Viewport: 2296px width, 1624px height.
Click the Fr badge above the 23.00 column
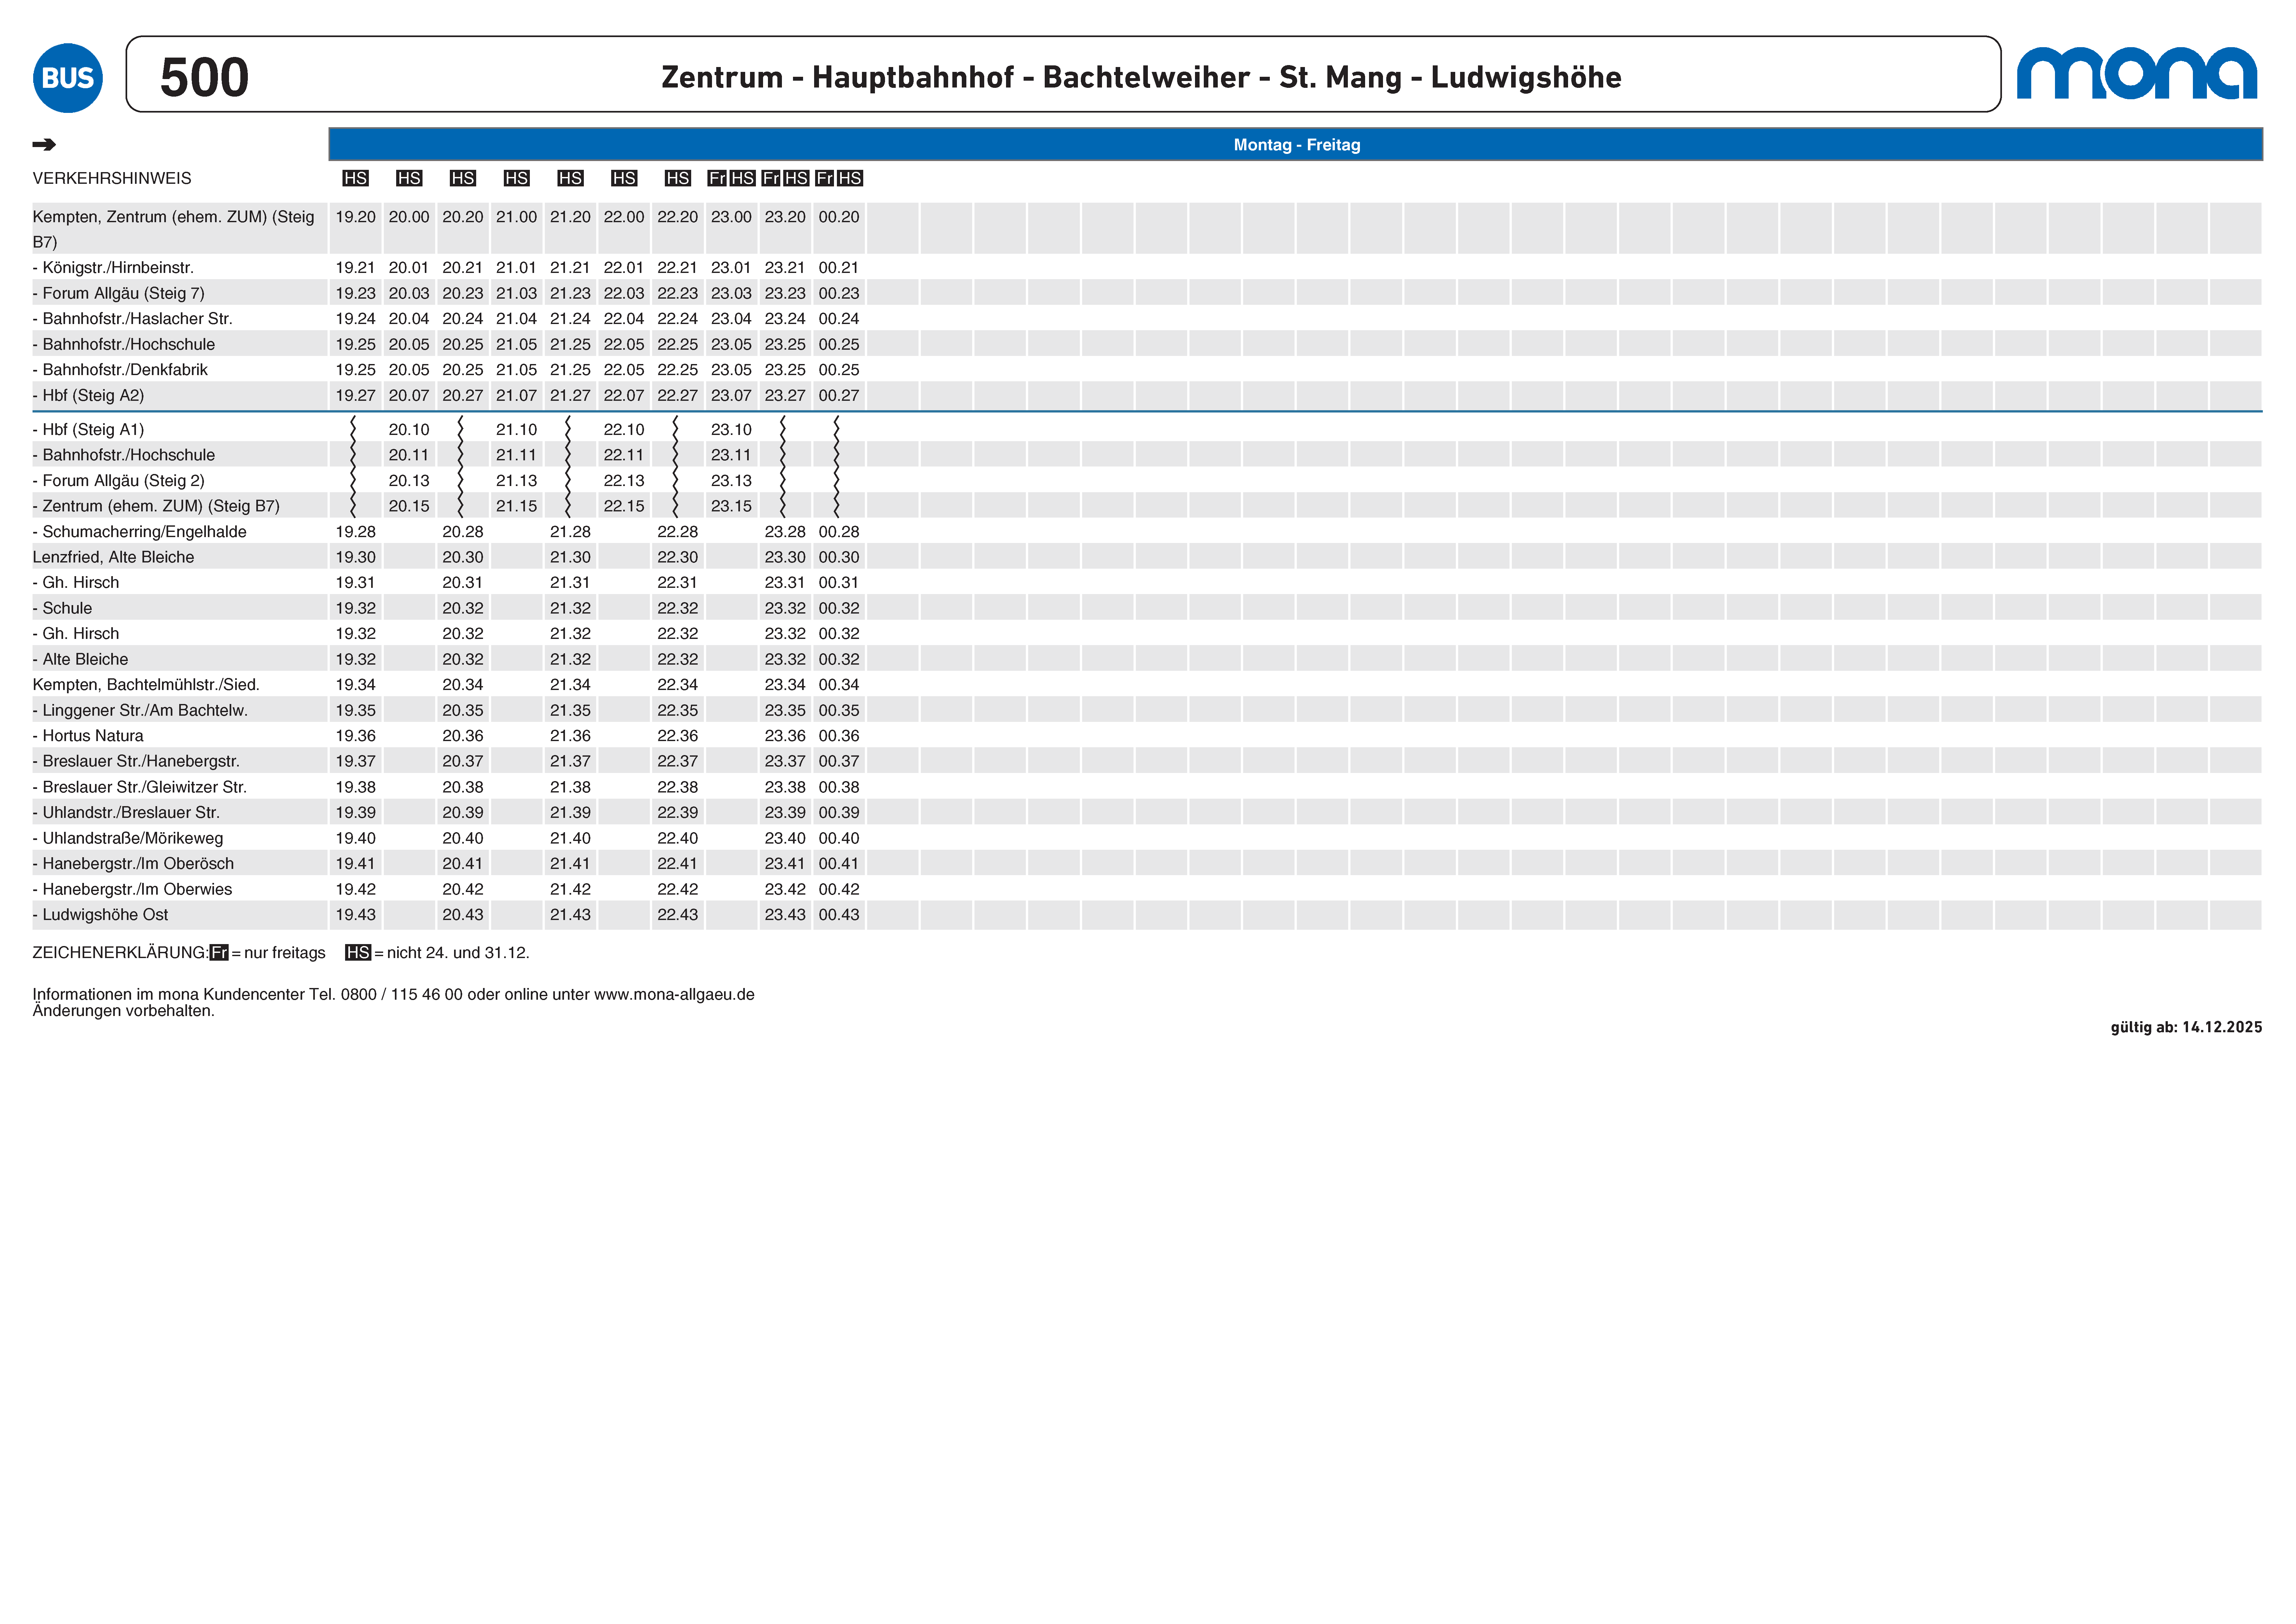pos(717,178)
